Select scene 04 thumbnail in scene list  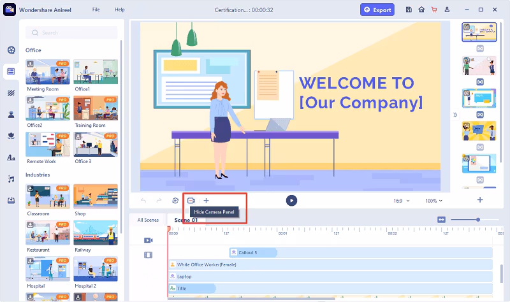click(x=479, y=131)
